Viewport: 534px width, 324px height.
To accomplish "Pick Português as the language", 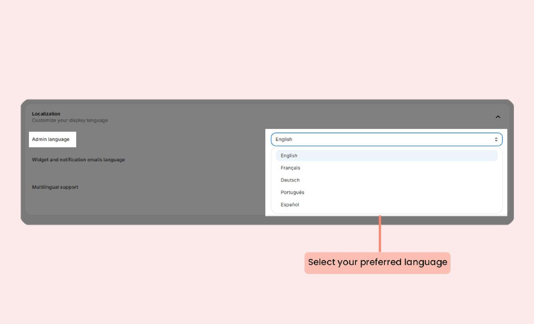I will (x=292, y=192).
